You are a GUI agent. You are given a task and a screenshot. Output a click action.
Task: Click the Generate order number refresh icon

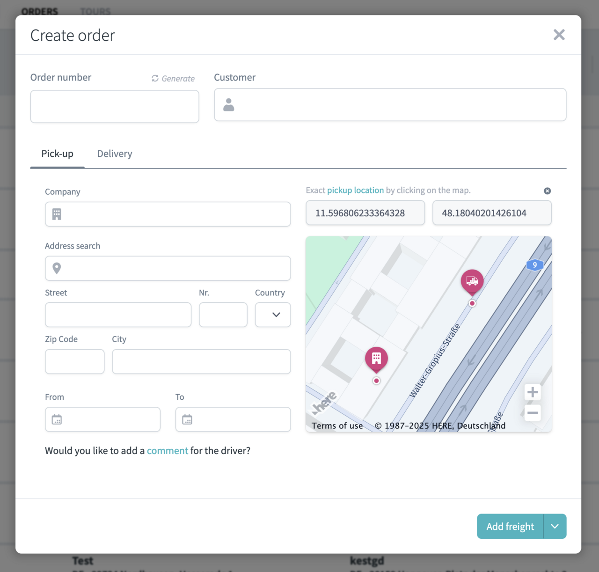155,78
